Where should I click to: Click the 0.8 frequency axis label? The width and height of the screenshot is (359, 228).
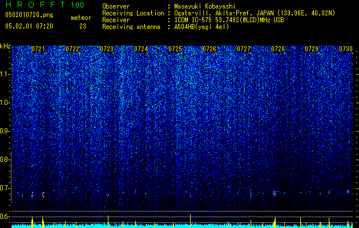5,160
